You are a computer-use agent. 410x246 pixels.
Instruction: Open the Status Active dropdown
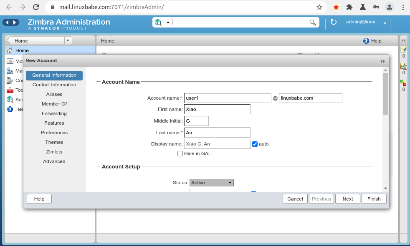click(212, 183)
